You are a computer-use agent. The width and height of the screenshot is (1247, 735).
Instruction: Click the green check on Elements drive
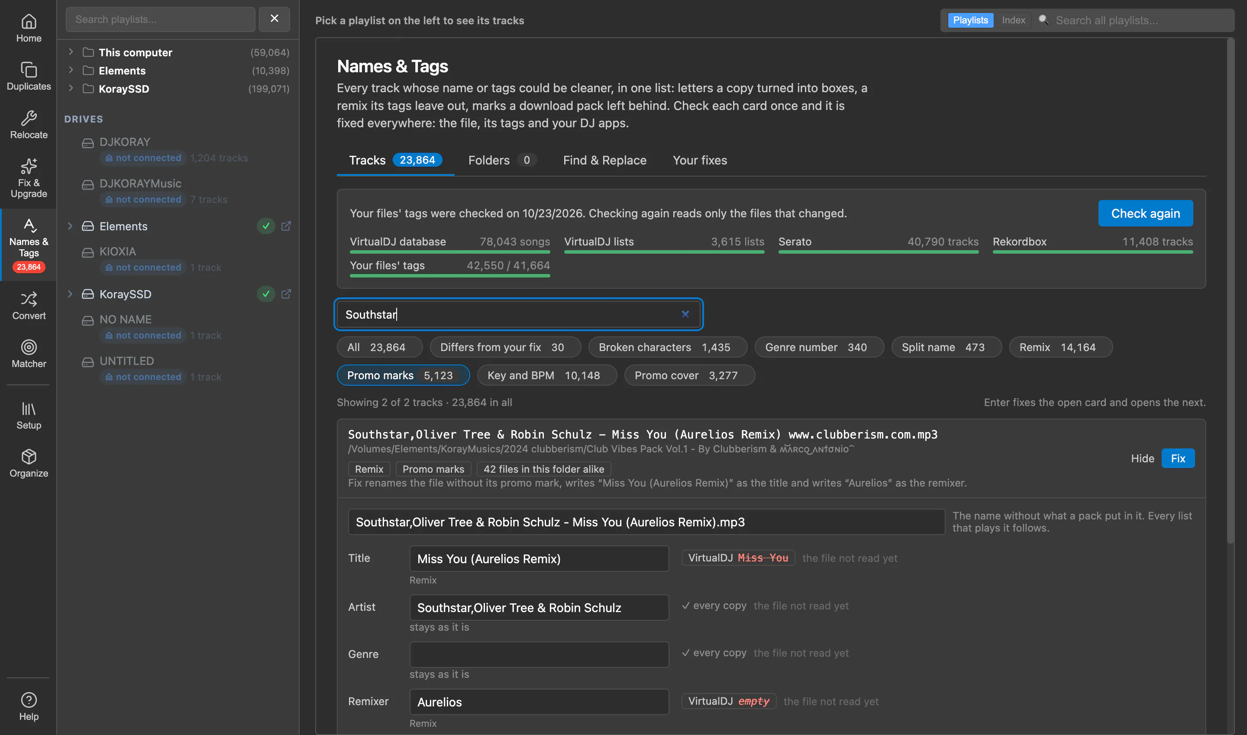pyautogui.click(x=266, y=226)
